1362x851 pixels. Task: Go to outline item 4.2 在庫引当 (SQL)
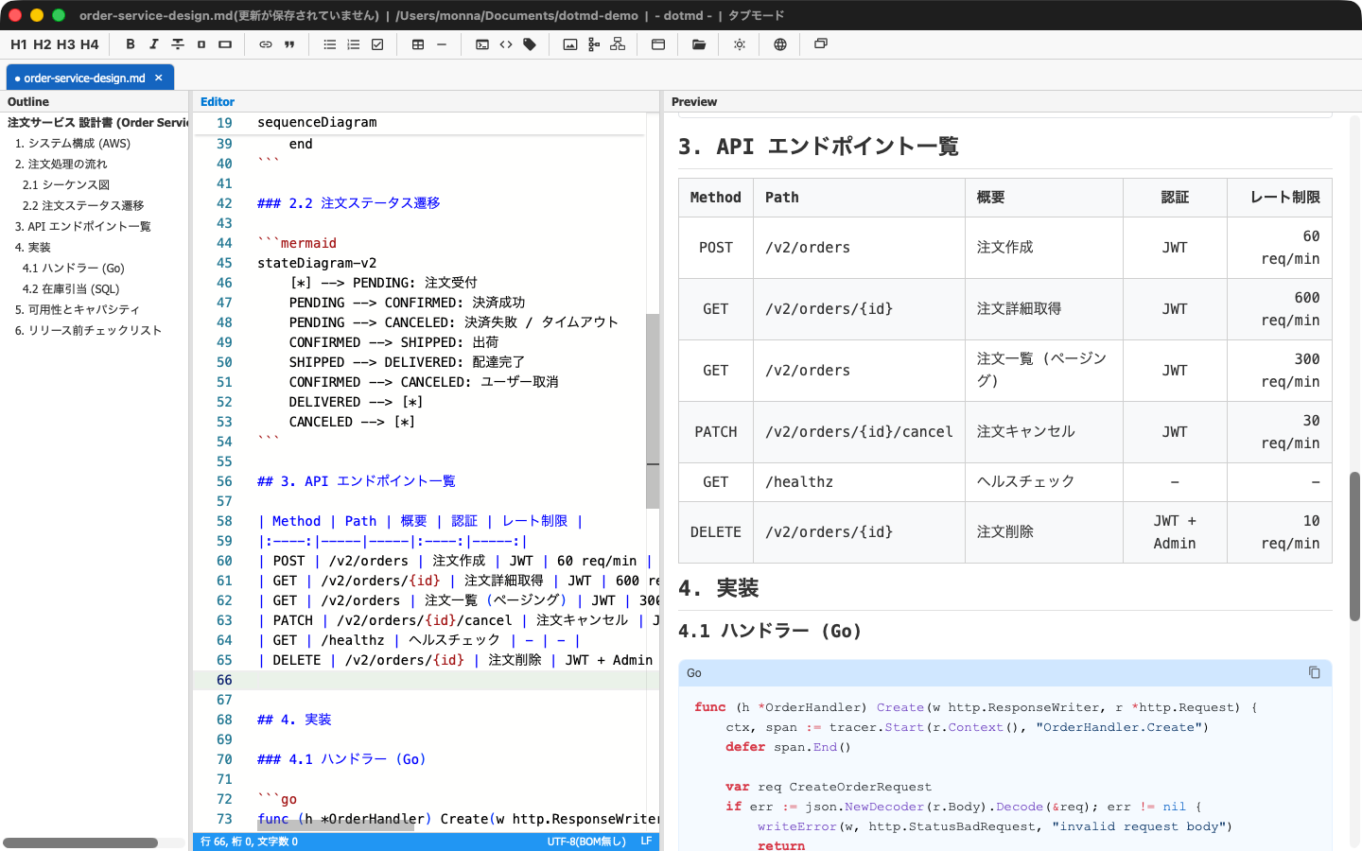coord(71,289)
